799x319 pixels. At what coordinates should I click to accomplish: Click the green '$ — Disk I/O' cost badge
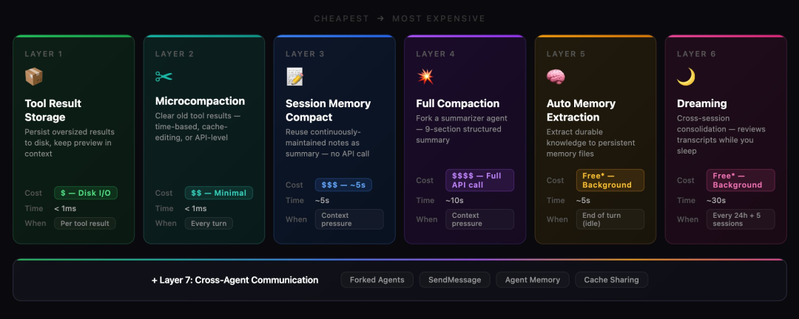[x=86, y=193]
